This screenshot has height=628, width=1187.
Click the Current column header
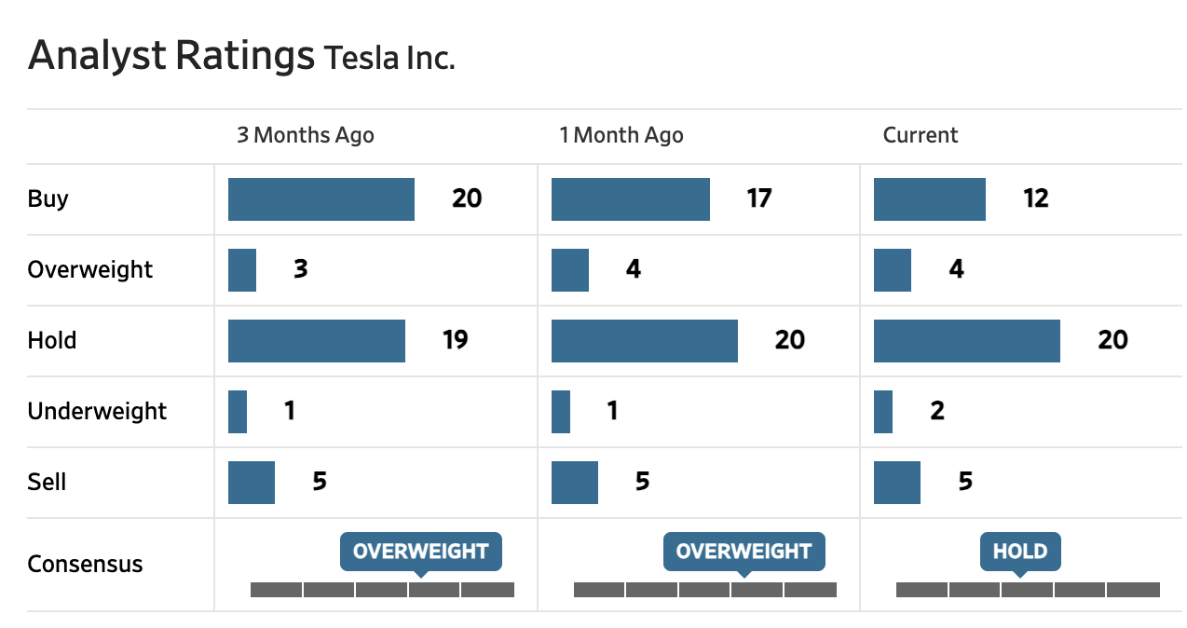(921, 135)
